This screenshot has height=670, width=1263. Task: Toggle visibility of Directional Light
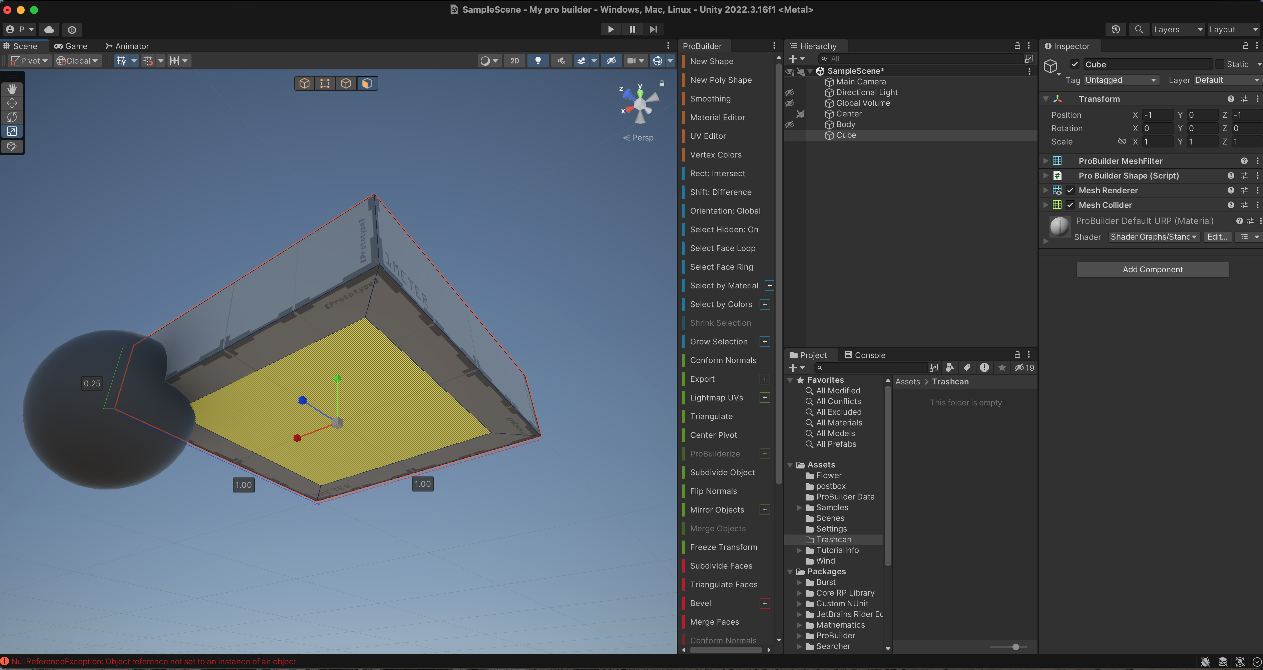[x=789, y=93]
